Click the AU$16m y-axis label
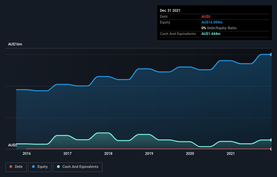The height and width of the screenshot is (177, 277). click(x=15, y=44)
